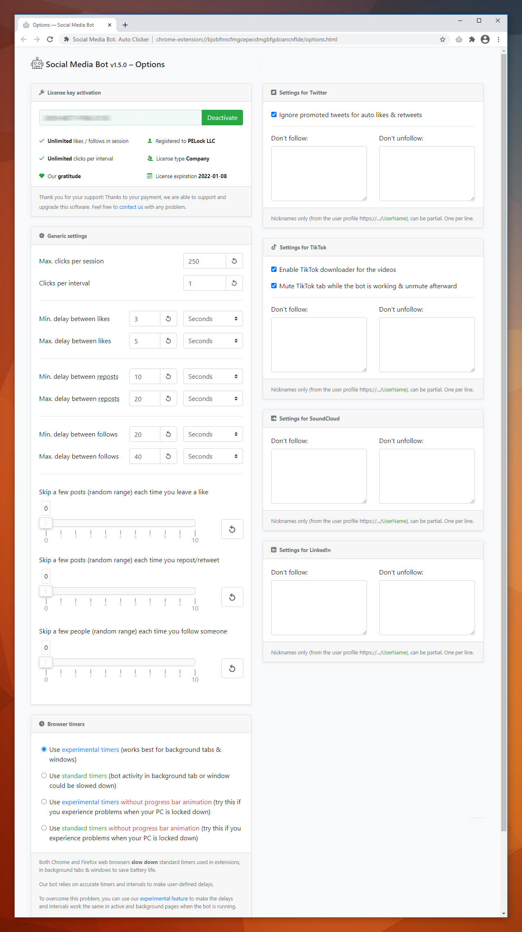
Task: Open unit dropdown for Min. delay between follows
Action: click(x=213, y=434)
